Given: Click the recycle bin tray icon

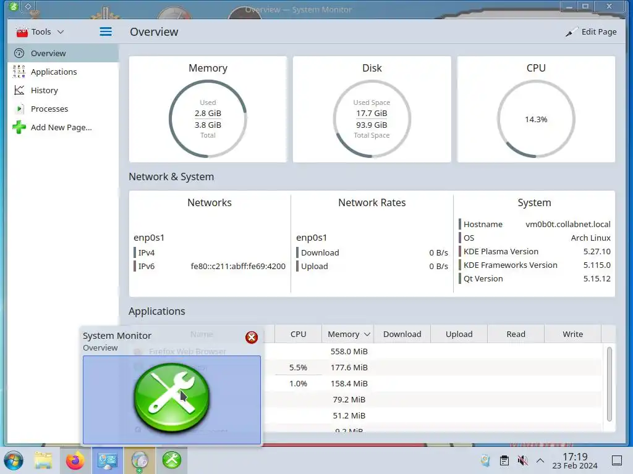Looking at the screenshot, I should click(x=486, y=460).
